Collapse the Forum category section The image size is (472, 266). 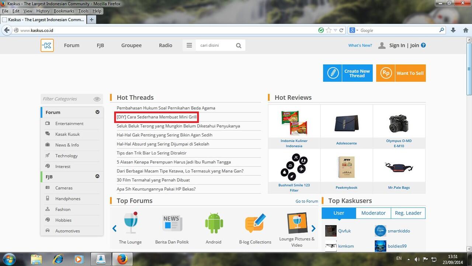(97, 112)
